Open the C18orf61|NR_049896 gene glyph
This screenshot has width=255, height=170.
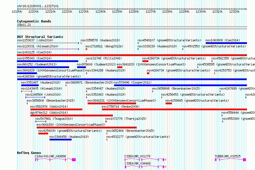[56, 160]
